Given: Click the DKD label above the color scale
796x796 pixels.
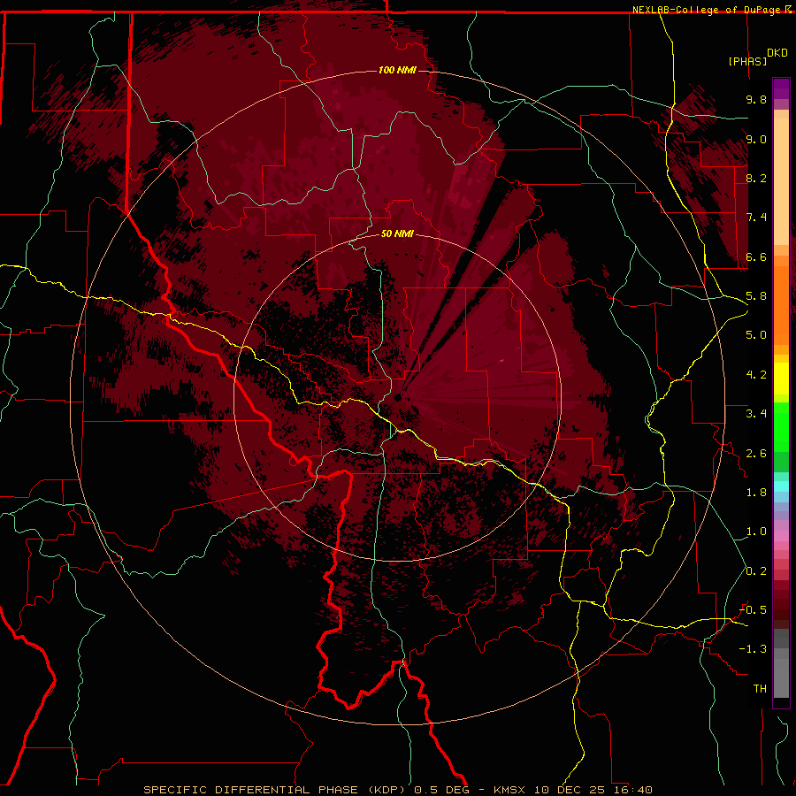Looking at the screenshot, I should (x=777, y=53).
